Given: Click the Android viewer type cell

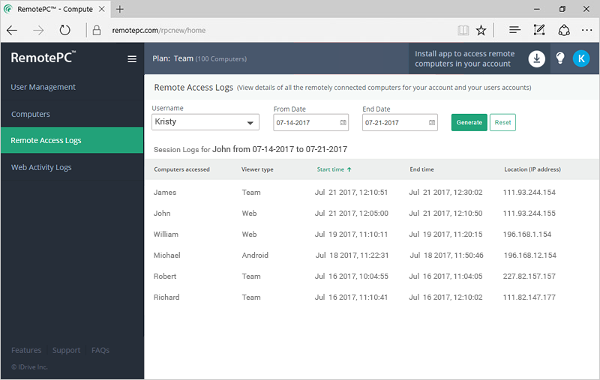Looking at the screenshot, I should (255, 256).
